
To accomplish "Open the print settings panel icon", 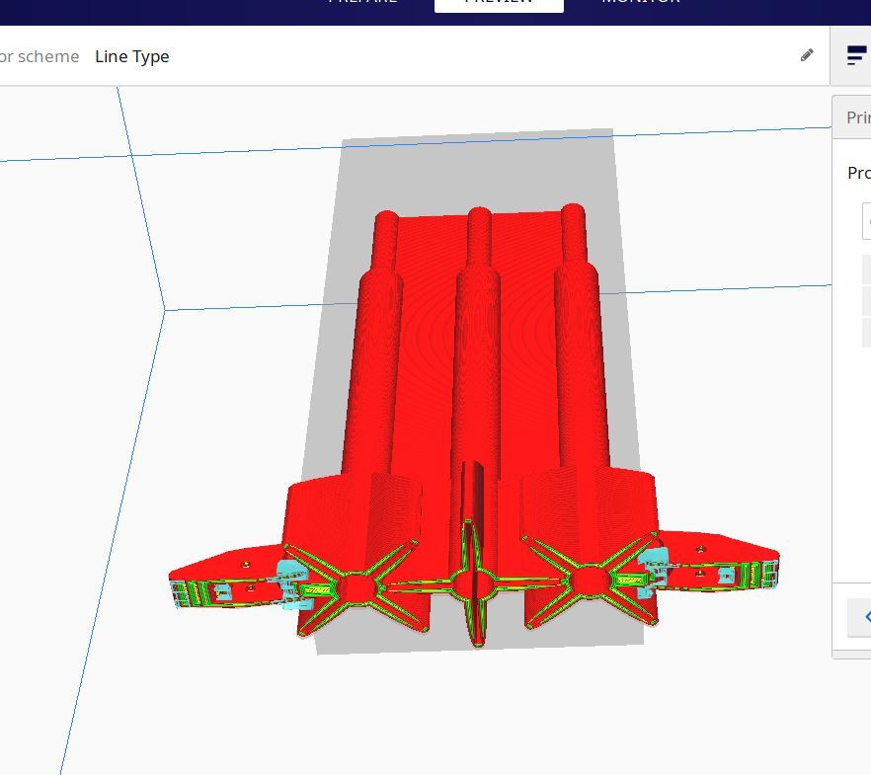I will [856, 55].
